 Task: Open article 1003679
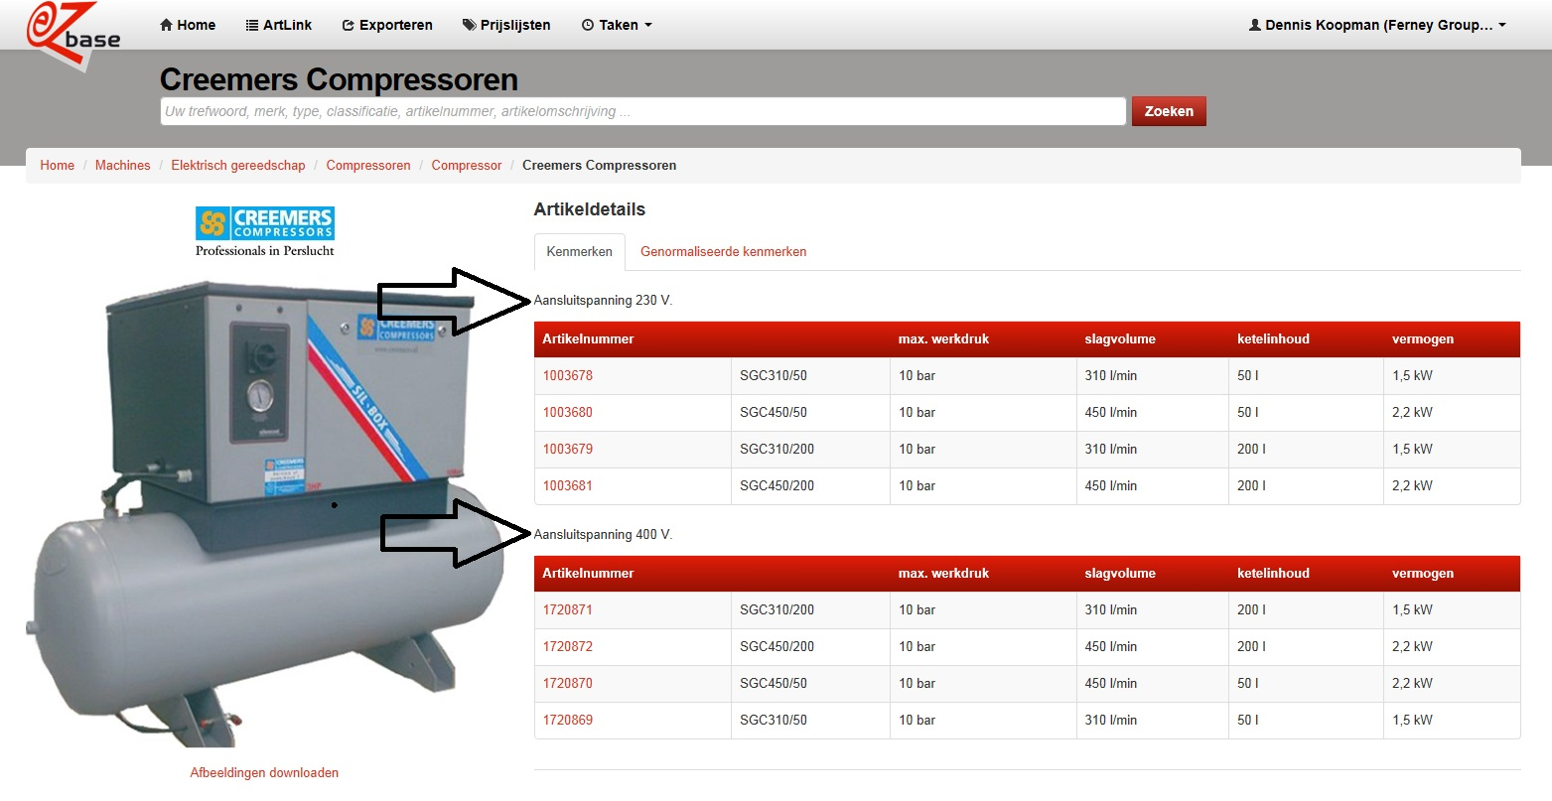(568, 449)
